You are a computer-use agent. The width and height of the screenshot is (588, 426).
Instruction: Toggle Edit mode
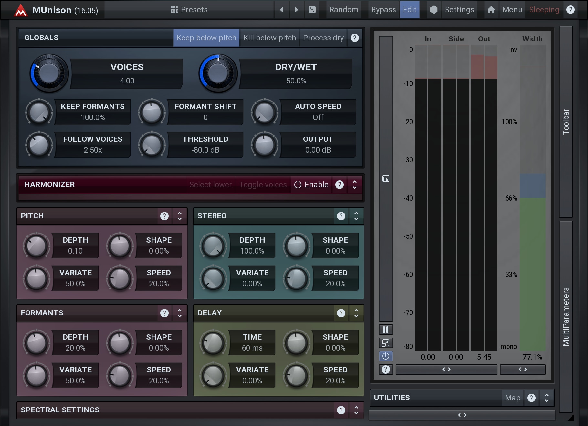coord(410,10)
